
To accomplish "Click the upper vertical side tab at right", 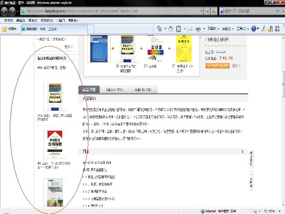I will point(251,159).
